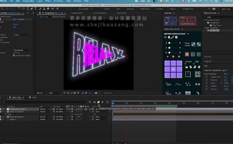Enable Frame Blending for all layers
Viewport: 233px width, 144px height.
pos(98,102)
